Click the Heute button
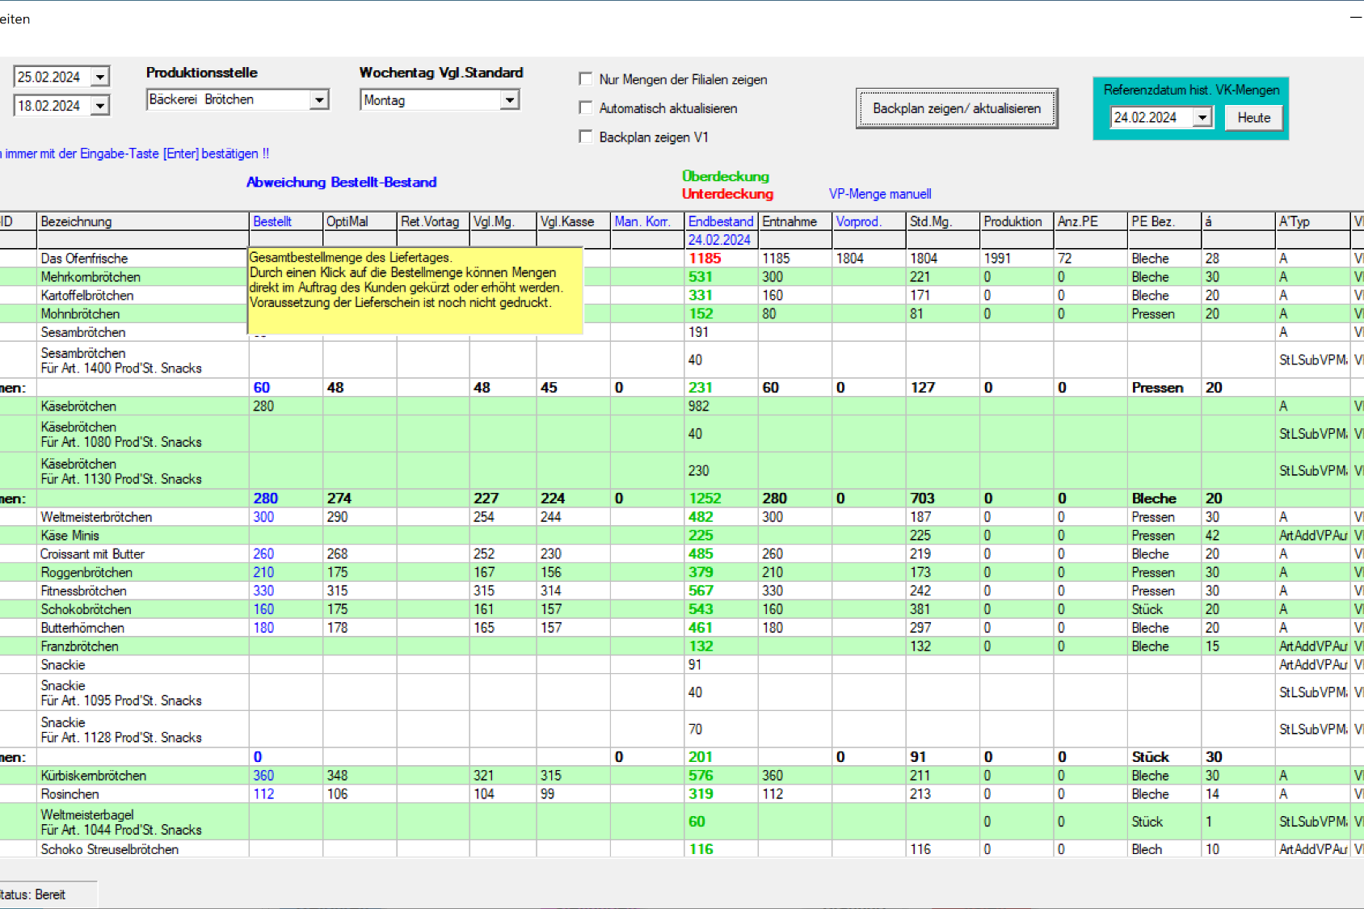Viewport: 1364px width, 909px height. pos(1254,118)
